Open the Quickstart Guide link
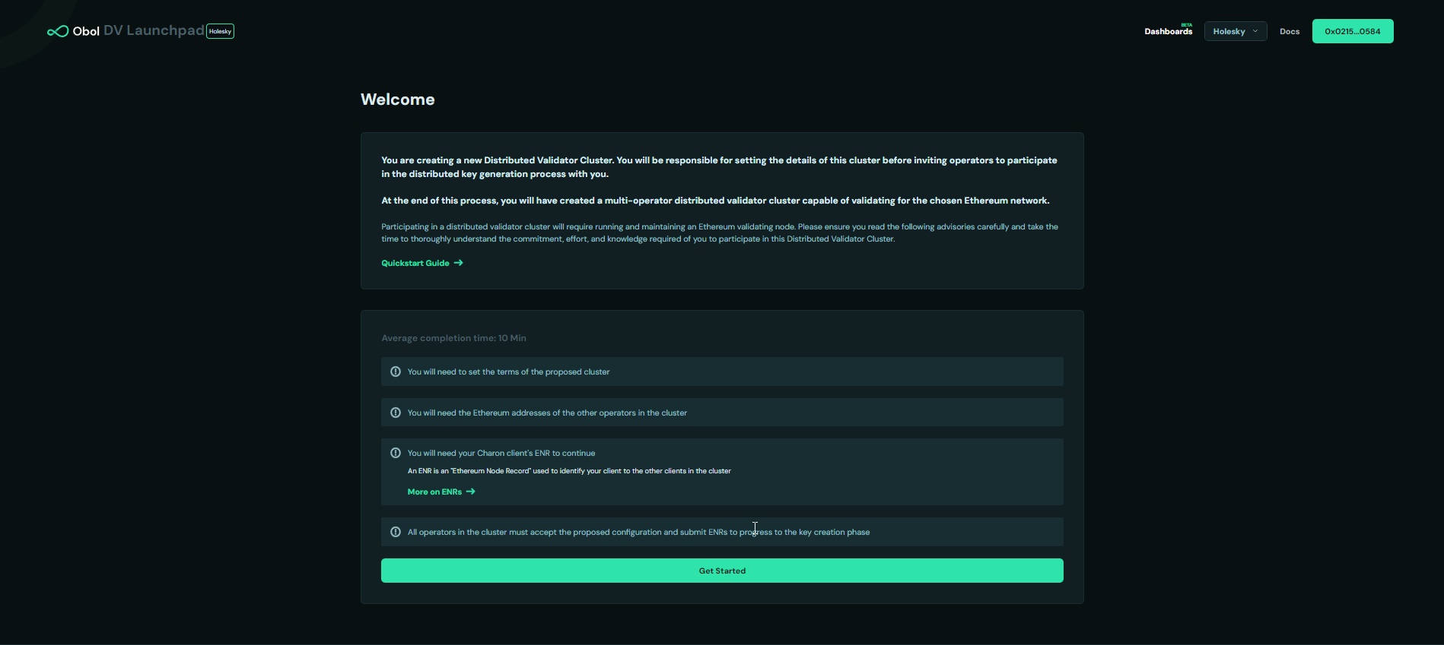 [x=415, y=263]
